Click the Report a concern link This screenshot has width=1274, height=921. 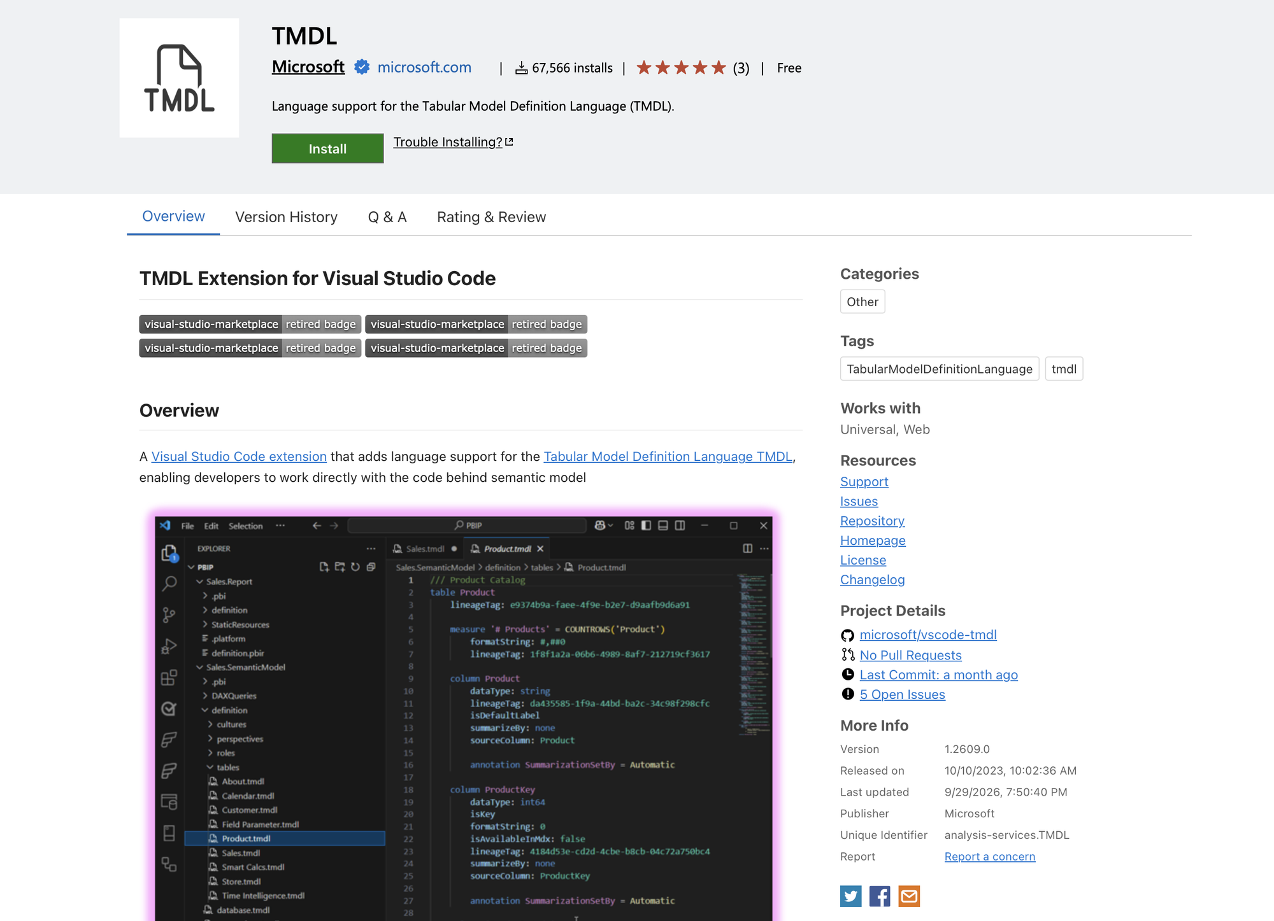point(989,857)
